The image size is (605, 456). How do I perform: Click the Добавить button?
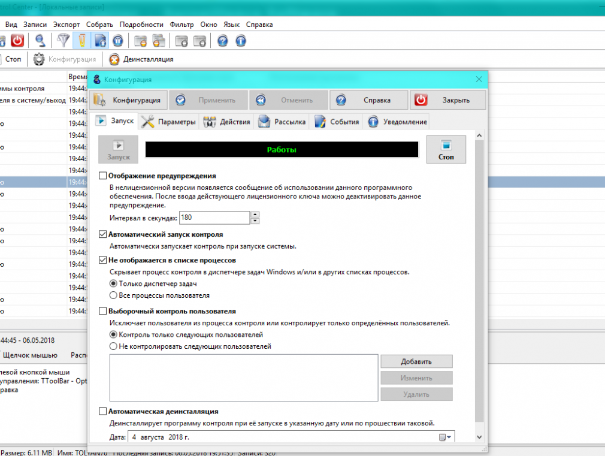pyautogui.click(x=416, y=362)
